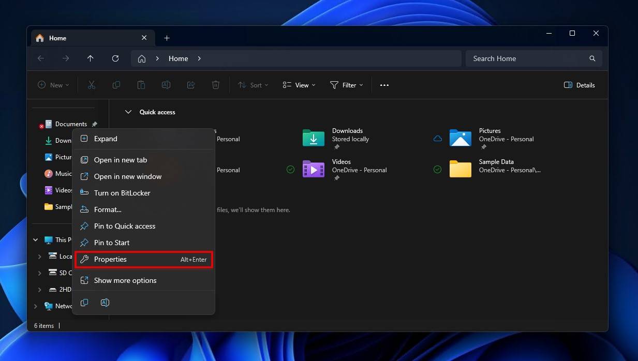Collapse the Quick access section
638x361 pixels.
128,112
